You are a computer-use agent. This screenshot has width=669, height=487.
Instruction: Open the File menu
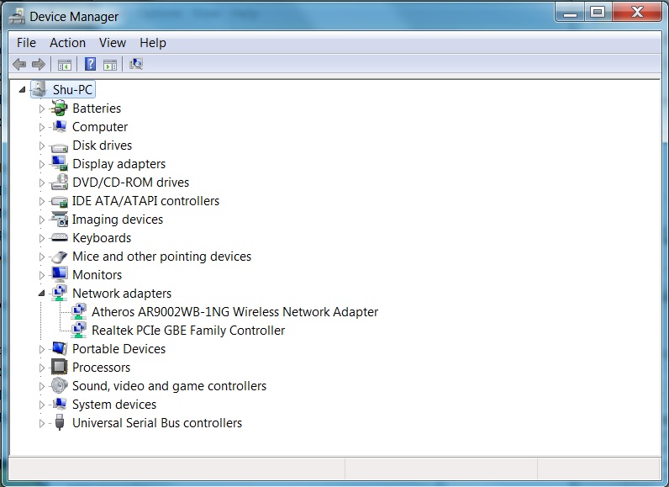26,43
